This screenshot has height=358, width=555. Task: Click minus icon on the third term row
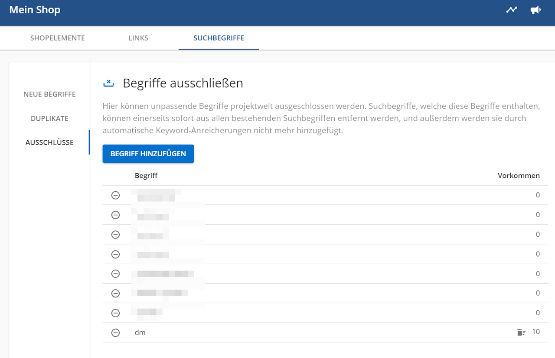pos(115,235)
